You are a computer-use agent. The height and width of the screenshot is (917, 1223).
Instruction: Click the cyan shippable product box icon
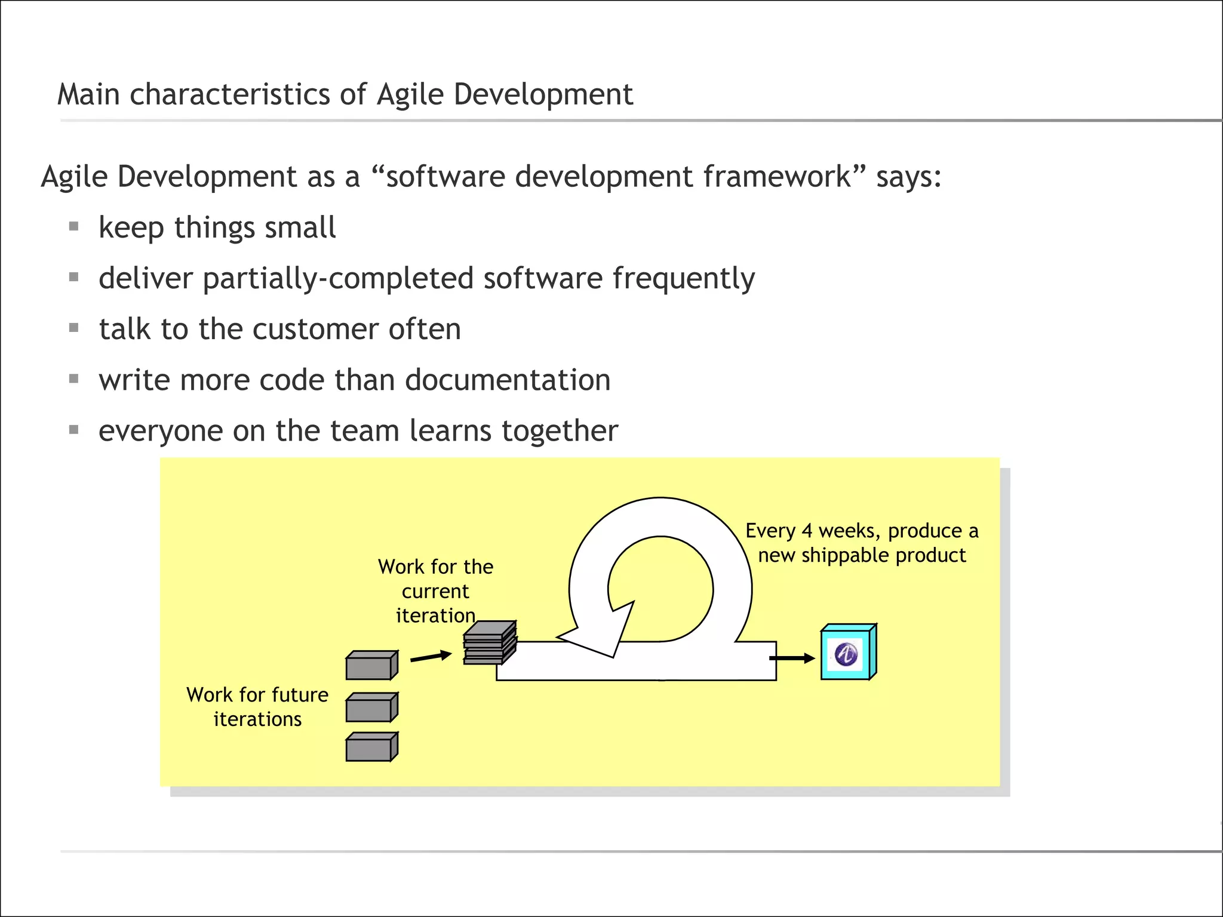(848, 653)
